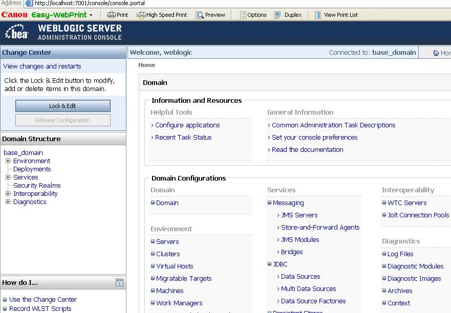Open the Log Files link
451x313 pixels.
400,254
